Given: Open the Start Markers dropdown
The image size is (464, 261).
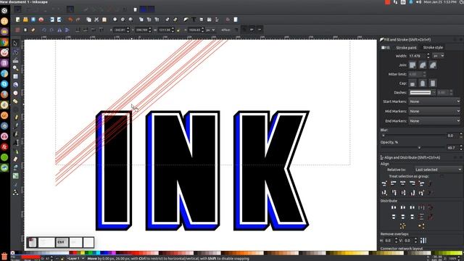Looking at the screenshot, I should point(434,101).
